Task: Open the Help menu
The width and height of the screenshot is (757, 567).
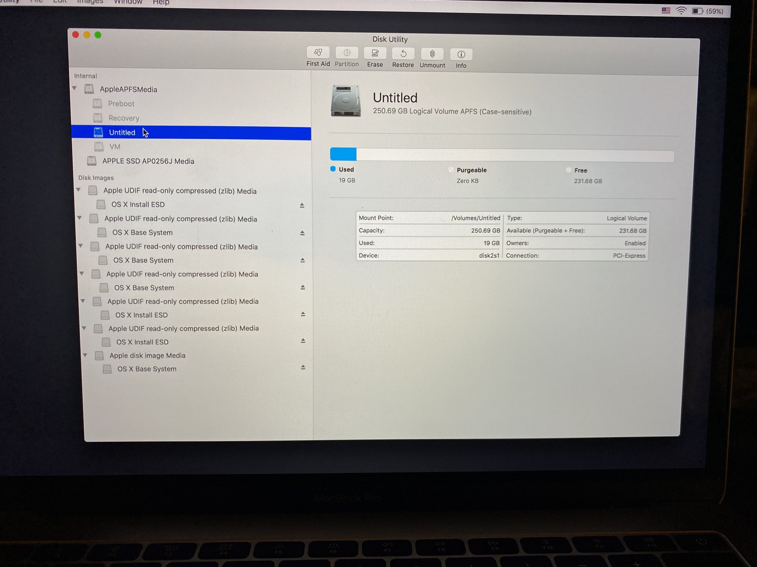Action: (161, 2)
